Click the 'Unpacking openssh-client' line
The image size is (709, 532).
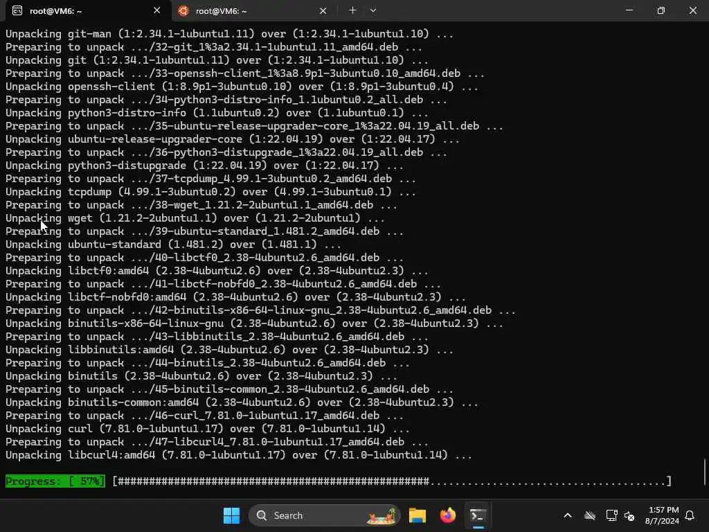tap(242, 87)
